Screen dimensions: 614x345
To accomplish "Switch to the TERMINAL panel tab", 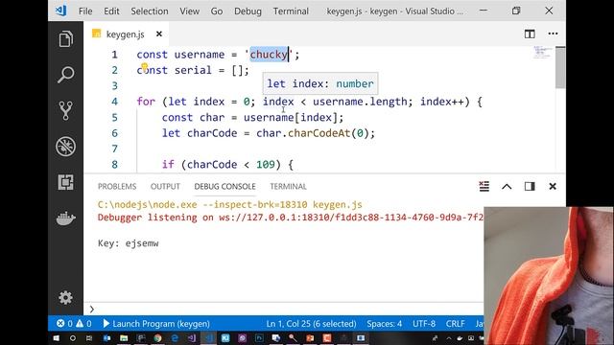I will coord(288,186).
